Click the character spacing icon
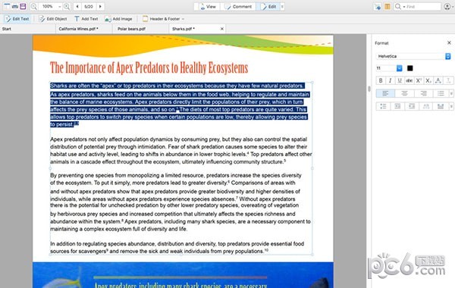The image size is (455, 288). pyautogui.click(x=438, y=80)
